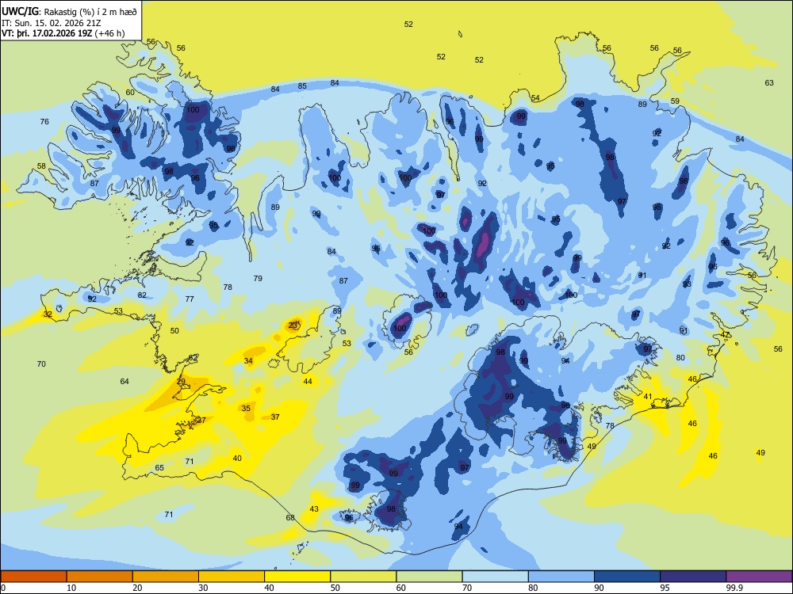This screenshot has height=594, width=793.
Task: Click the 'VT: þri. 17.02.2026 19Z (+46 h)' line
Action: (63, 33)
